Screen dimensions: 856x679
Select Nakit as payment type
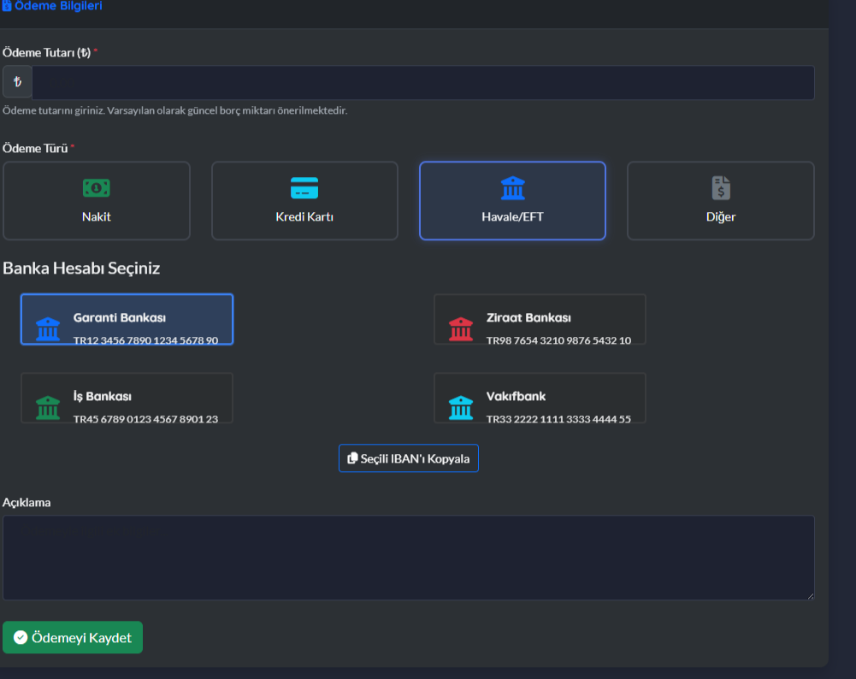click(97, 216)
